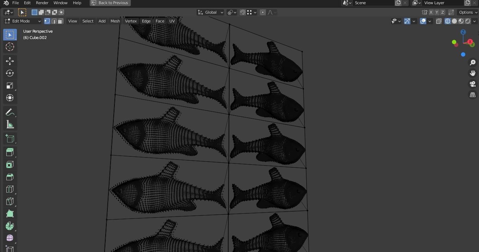Toggle Y axis mirror
This screenshot has width=479, height=252.
click(437, 12)
